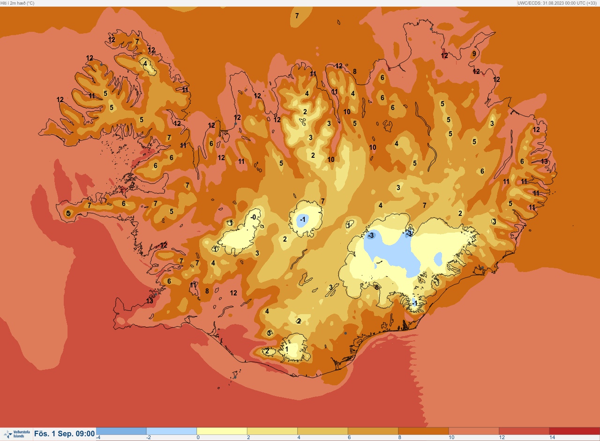Pick the 0 to 2 pale yellow legend swatch

coord(222,431)
